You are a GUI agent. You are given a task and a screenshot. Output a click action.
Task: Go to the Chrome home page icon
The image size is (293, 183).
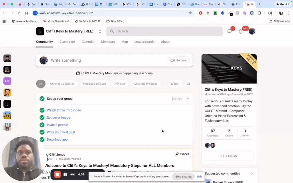(26, 13)
